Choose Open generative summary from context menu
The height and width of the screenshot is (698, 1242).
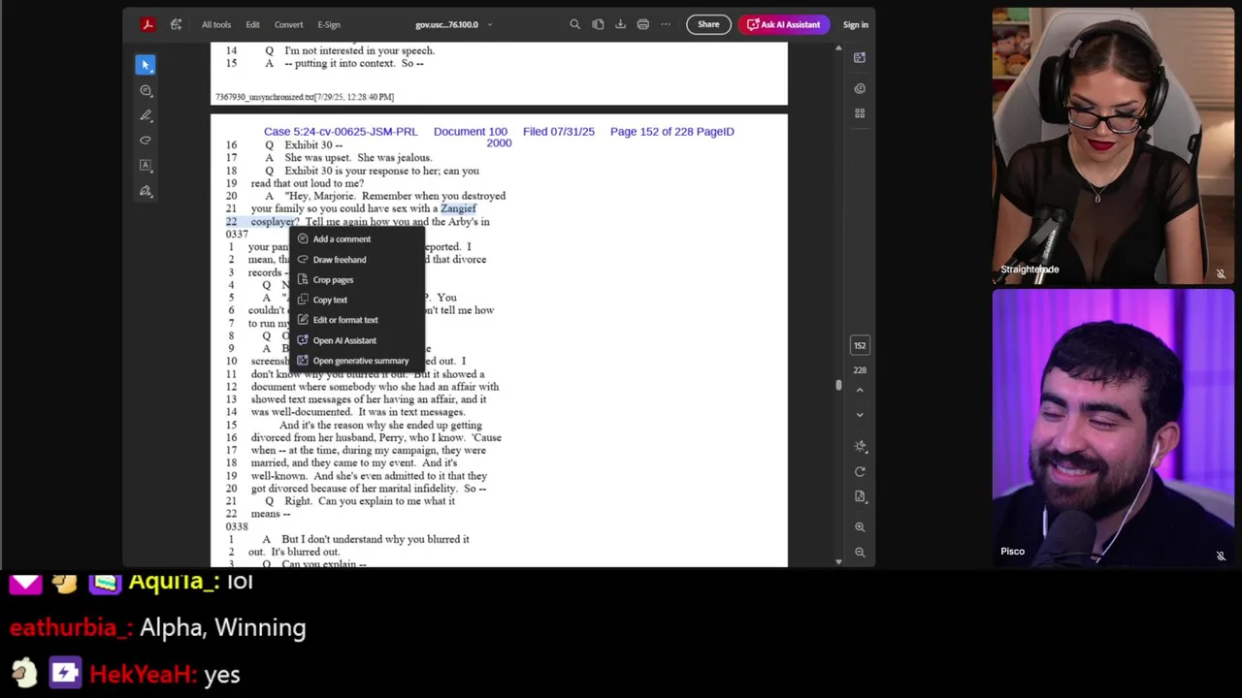click(357, 361)
